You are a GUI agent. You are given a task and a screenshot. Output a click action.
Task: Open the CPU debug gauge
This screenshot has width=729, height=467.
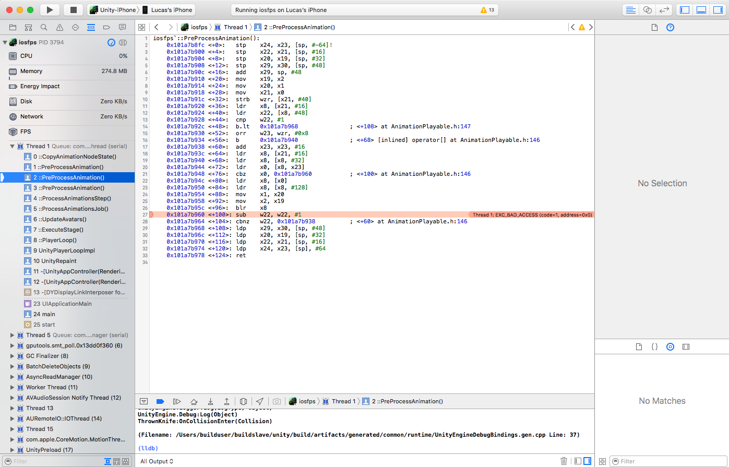(x=67, y=56)
